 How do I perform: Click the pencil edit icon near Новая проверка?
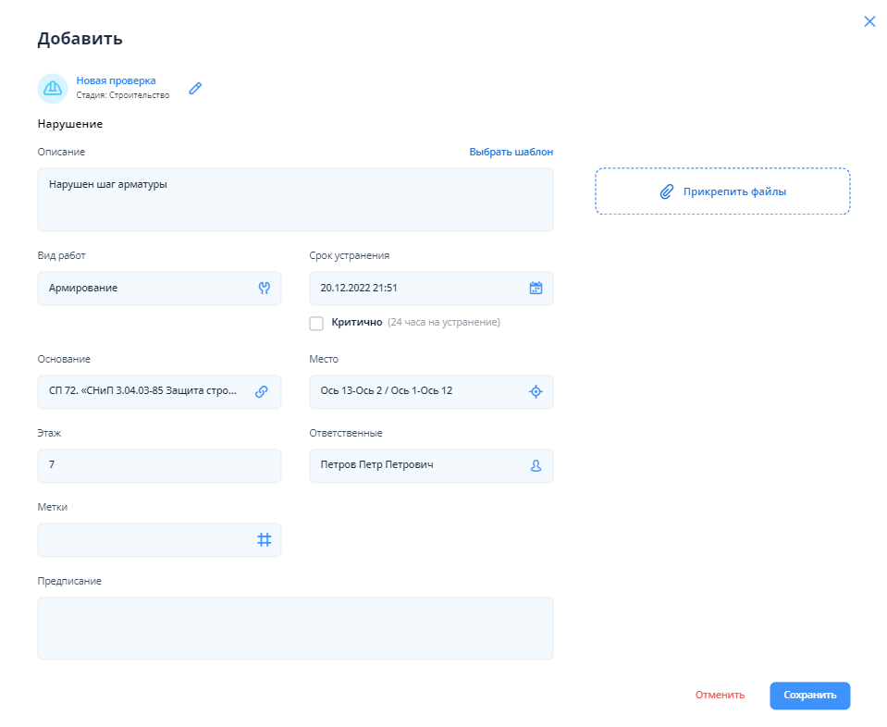(x=195, y=89)
